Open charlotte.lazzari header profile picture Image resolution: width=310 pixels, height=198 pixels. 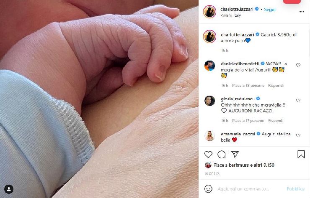point(209,12)
